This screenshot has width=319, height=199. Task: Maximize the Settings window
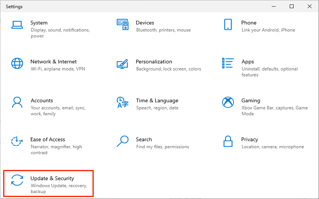[x=292, y=6]
